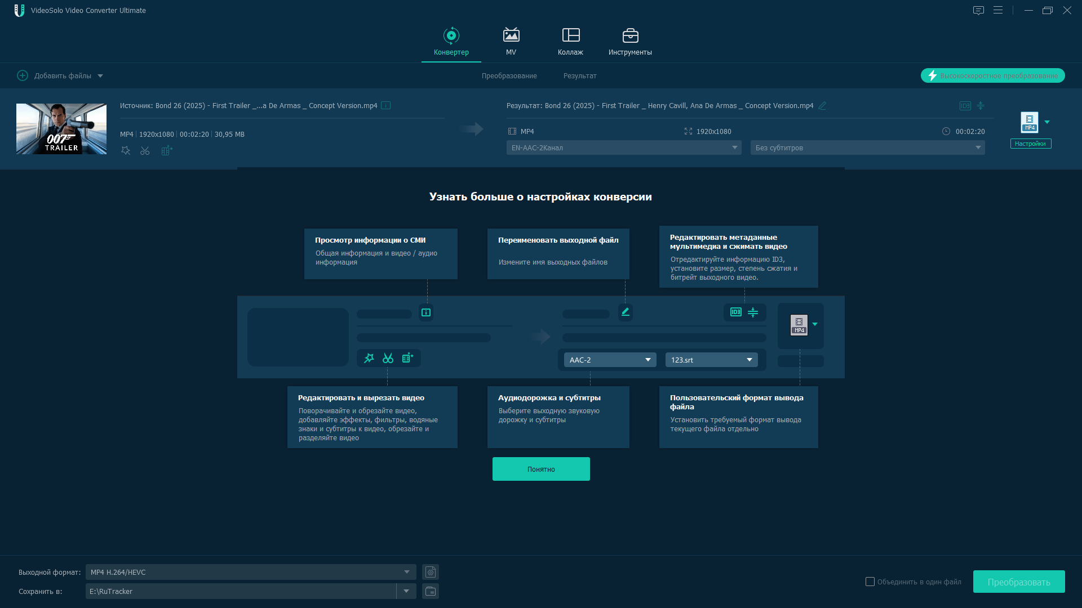
Task: Open the feedback message icon in title bar
Action: point(978,10)
